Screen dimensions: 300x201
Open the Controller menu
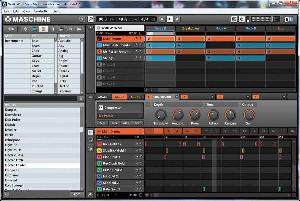41,11
